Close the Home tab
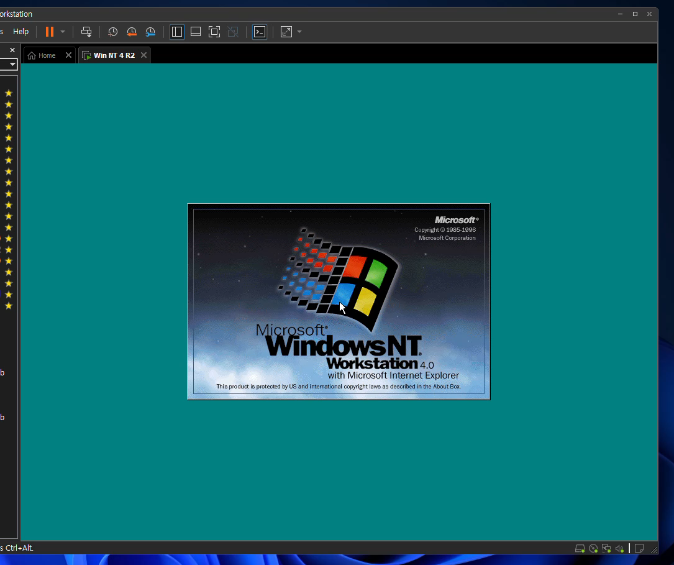674x565 pixels. pos(68,55)
